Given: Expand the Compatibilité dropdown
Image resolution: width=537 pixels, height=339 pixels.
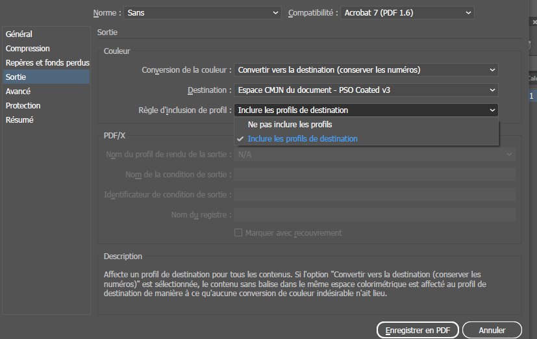Looking at the screenshot, I should (406, 13).
